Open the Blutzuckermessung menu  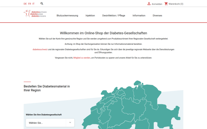click(x=67, y=15)
